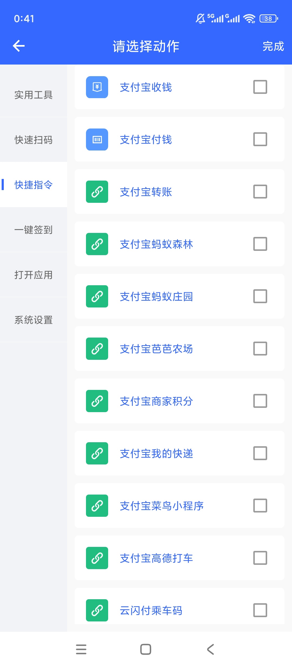Select the 一键签到 sidebar tab
Viewport: 292px width, 667px height.
[x=34, y=230]
